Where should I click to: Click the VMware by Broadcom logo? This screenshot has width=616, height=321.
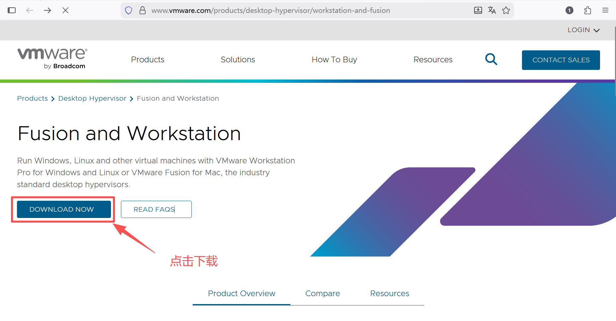click(x=52, y=59)
